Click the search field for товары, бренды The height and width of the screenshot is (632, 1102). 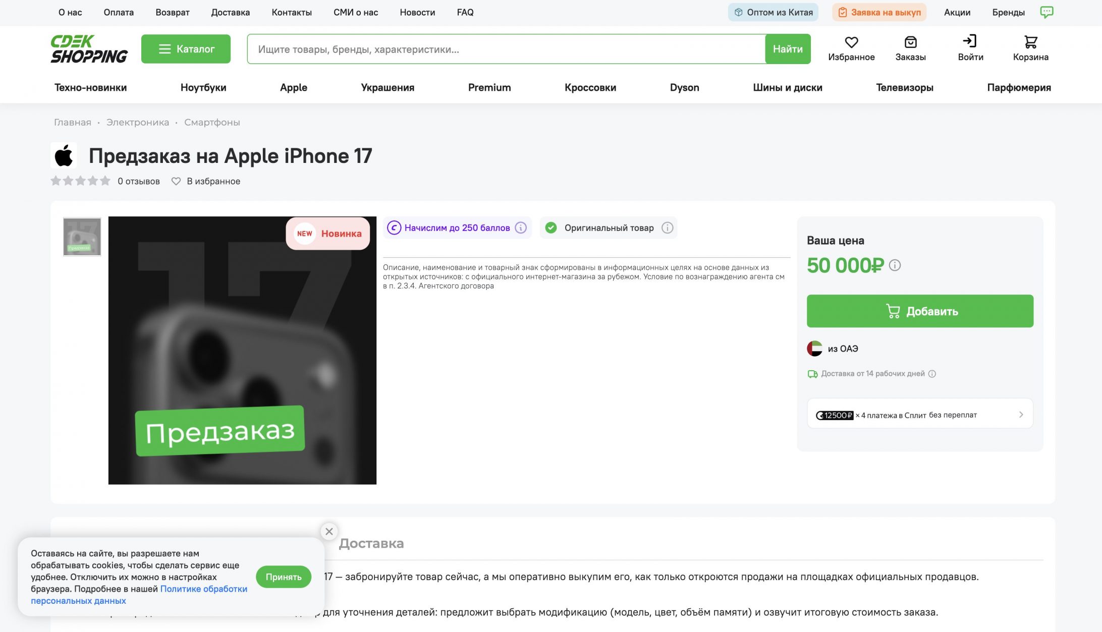coord(506,49)
